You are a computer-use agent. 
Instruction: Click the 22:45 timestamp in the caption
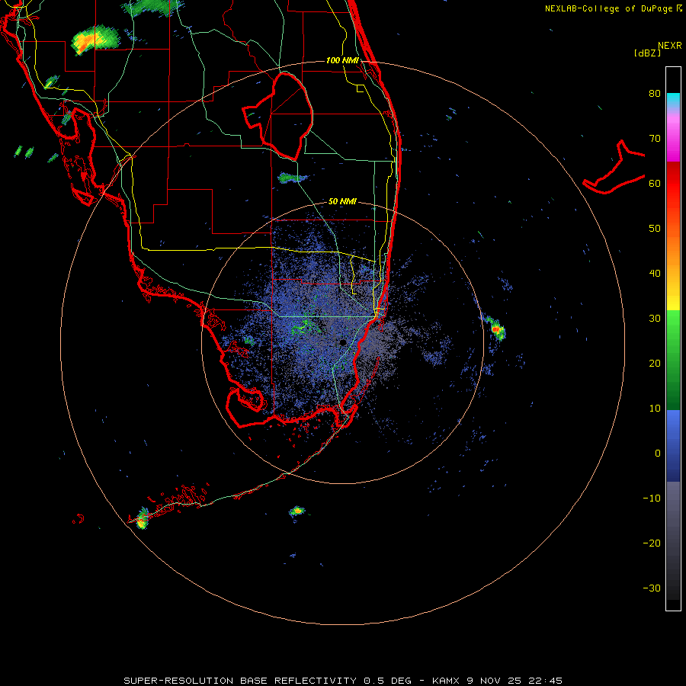(x=545, y=681)
